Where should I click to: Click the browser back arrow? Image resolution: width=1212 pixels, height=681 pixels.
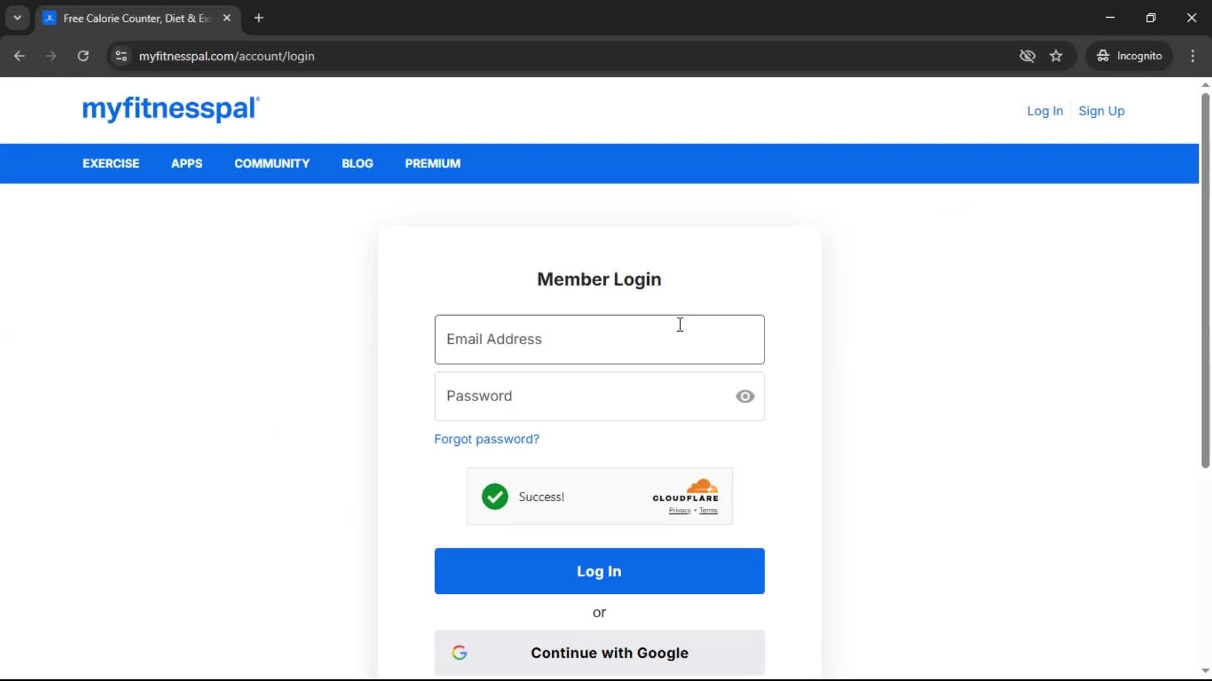point(20,56)
